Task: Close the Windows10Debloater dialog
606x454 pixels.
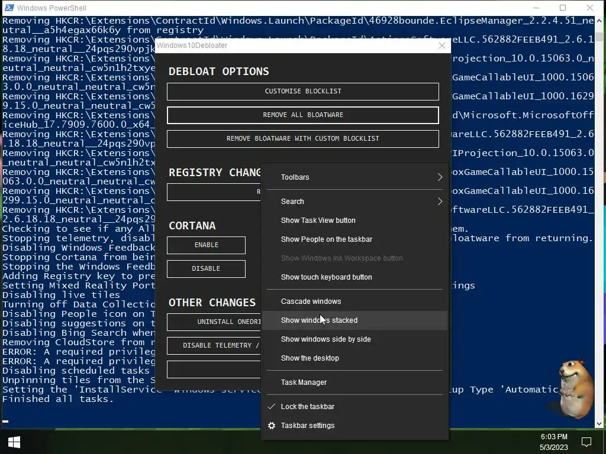Action: click(x=441, y=46)
